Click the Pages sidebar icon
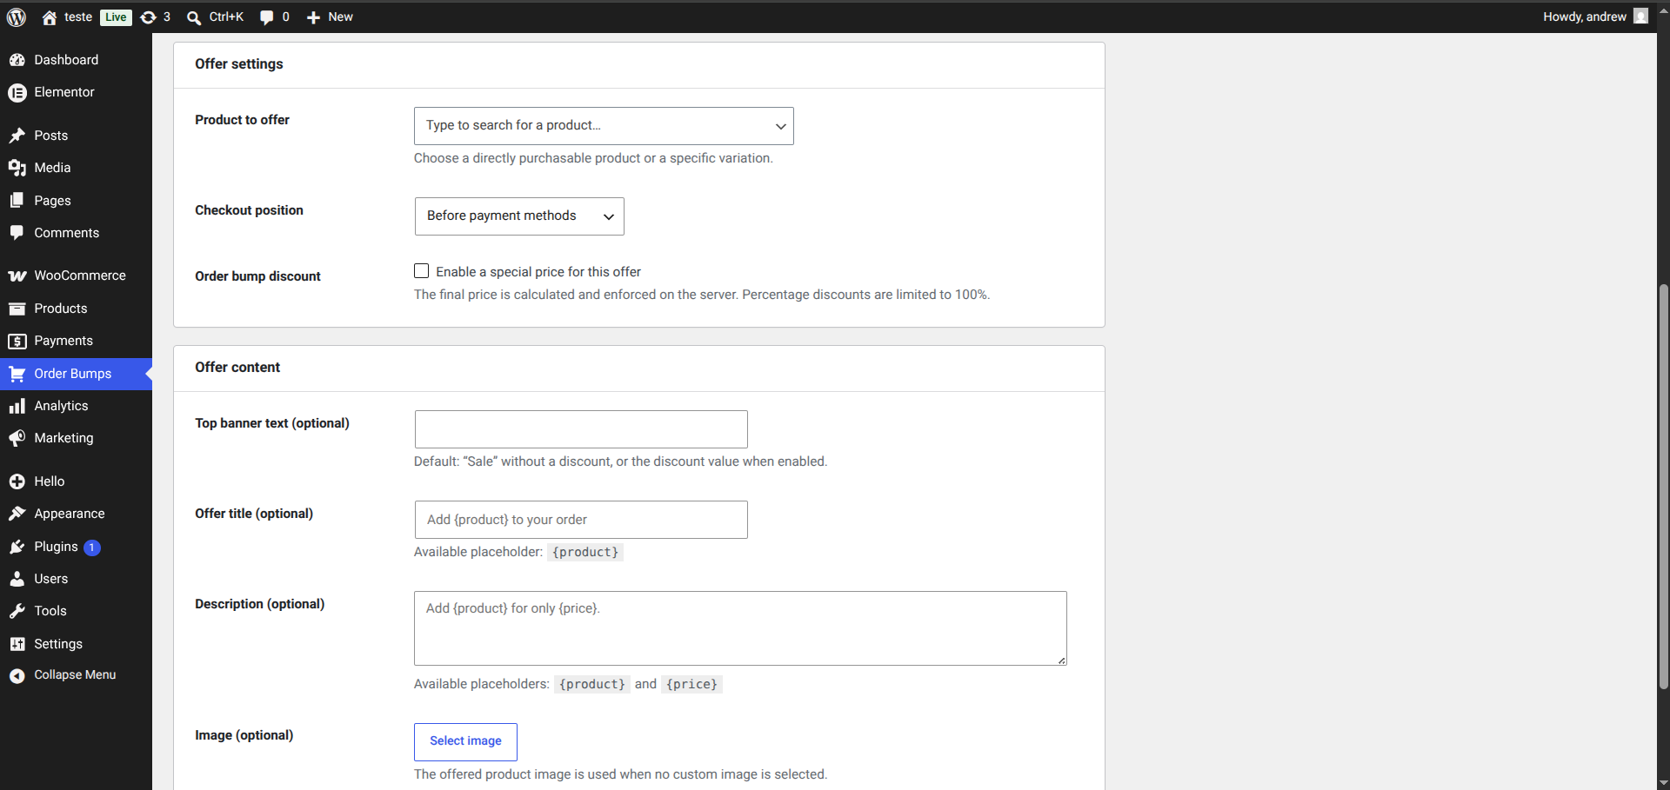Viewport: 1670px width, 790px height. pos(17,201)
